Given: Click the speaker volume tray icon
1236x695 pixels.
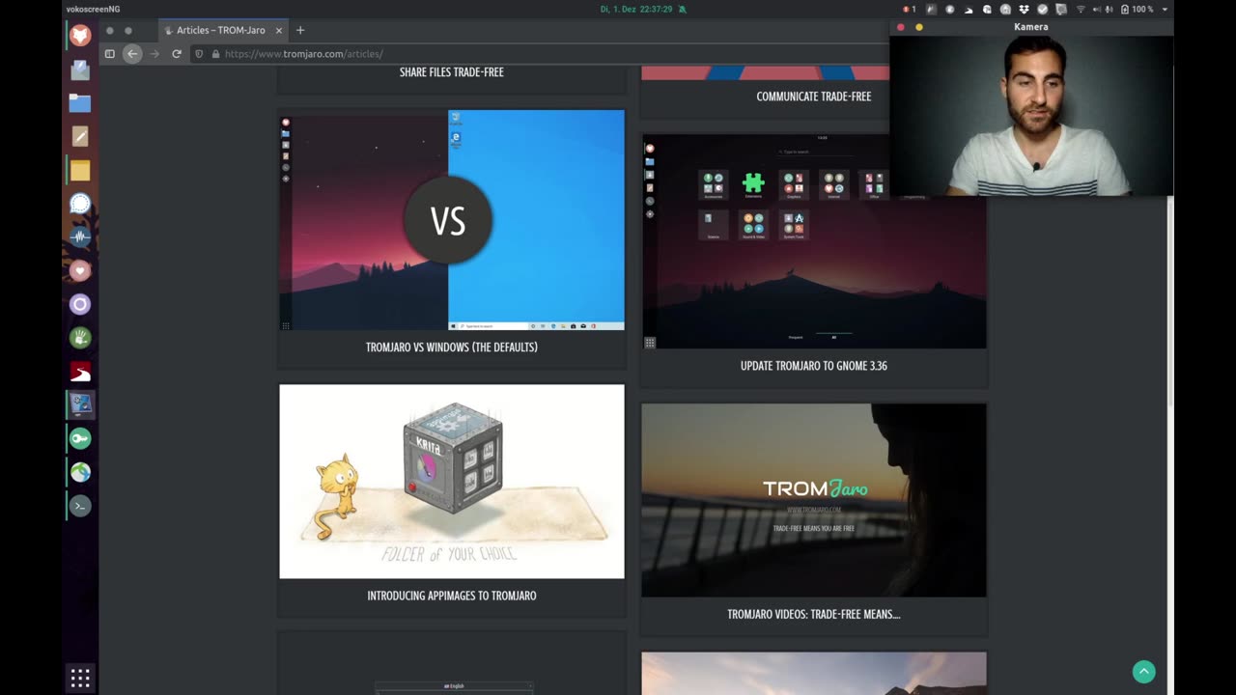Looking at the screenshot, I should click(1099, 9).
